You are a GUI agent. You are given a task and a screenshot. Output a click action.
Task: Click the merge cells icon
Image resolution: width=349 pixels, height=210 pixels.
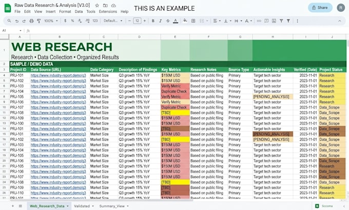point(202,20)
